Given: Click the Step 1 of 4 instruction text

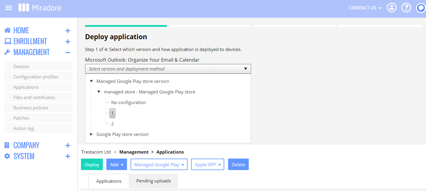Looking at the screenshot, I should point(163,49).
